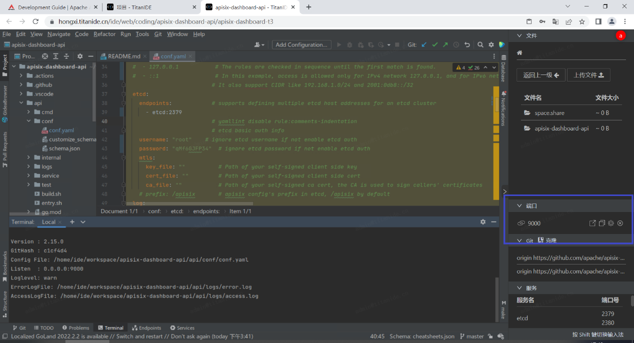Add a new terminal tab with the plus icon
This screenshot has height=343, width=634.
[72, 221]
